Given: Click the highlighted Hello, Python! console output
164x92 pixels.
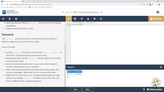Looking at the screenshot, I should coord(75,72).
